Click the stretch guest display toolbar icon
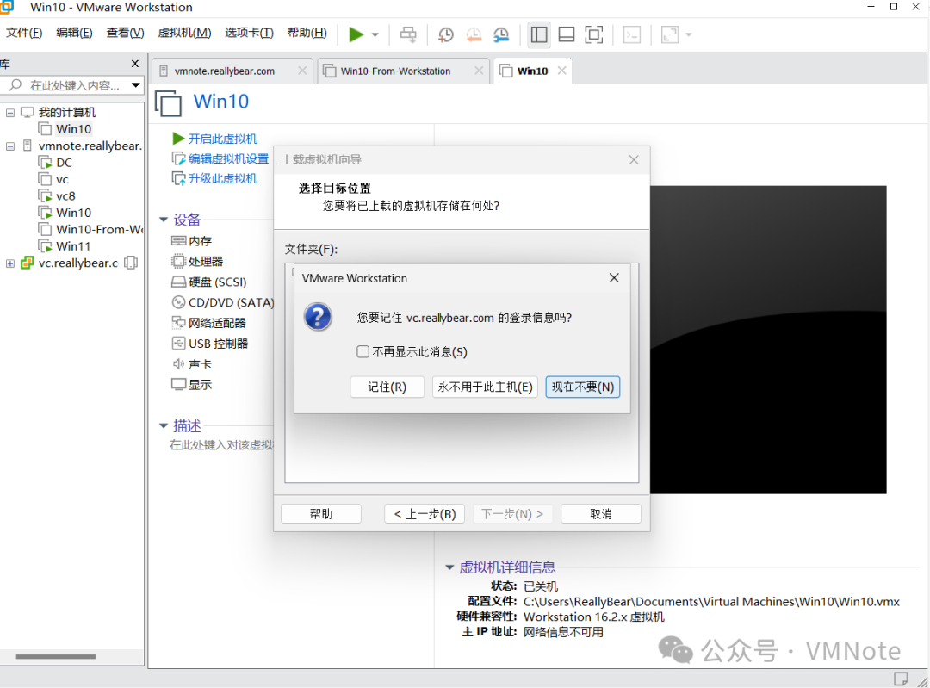 [670, 34]
